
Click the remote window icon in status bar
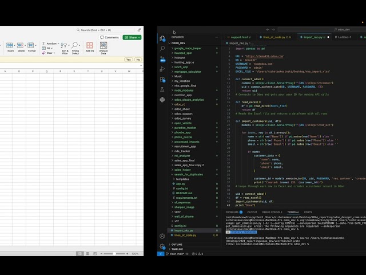(x=161, y=254)
